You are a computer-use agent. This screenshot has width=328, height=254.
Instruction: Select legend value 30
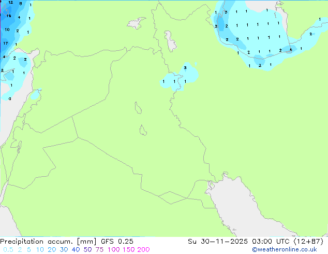click(64, 250)
